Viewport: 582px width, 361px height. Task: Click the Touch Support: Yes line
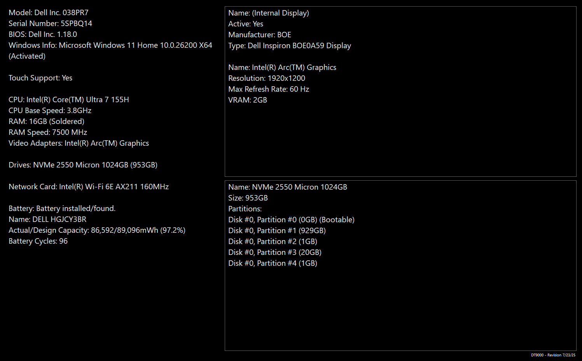click(x=40, y=78)
